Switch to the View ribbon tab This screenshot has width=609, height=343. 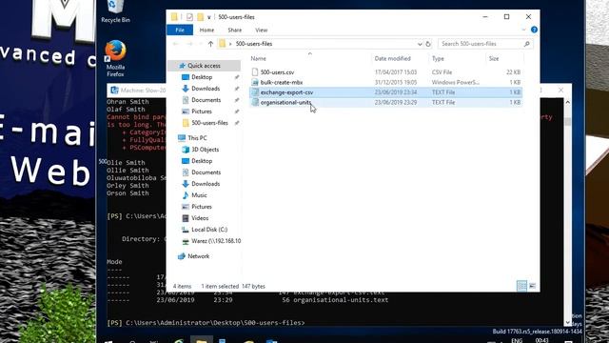click(262, 30)
